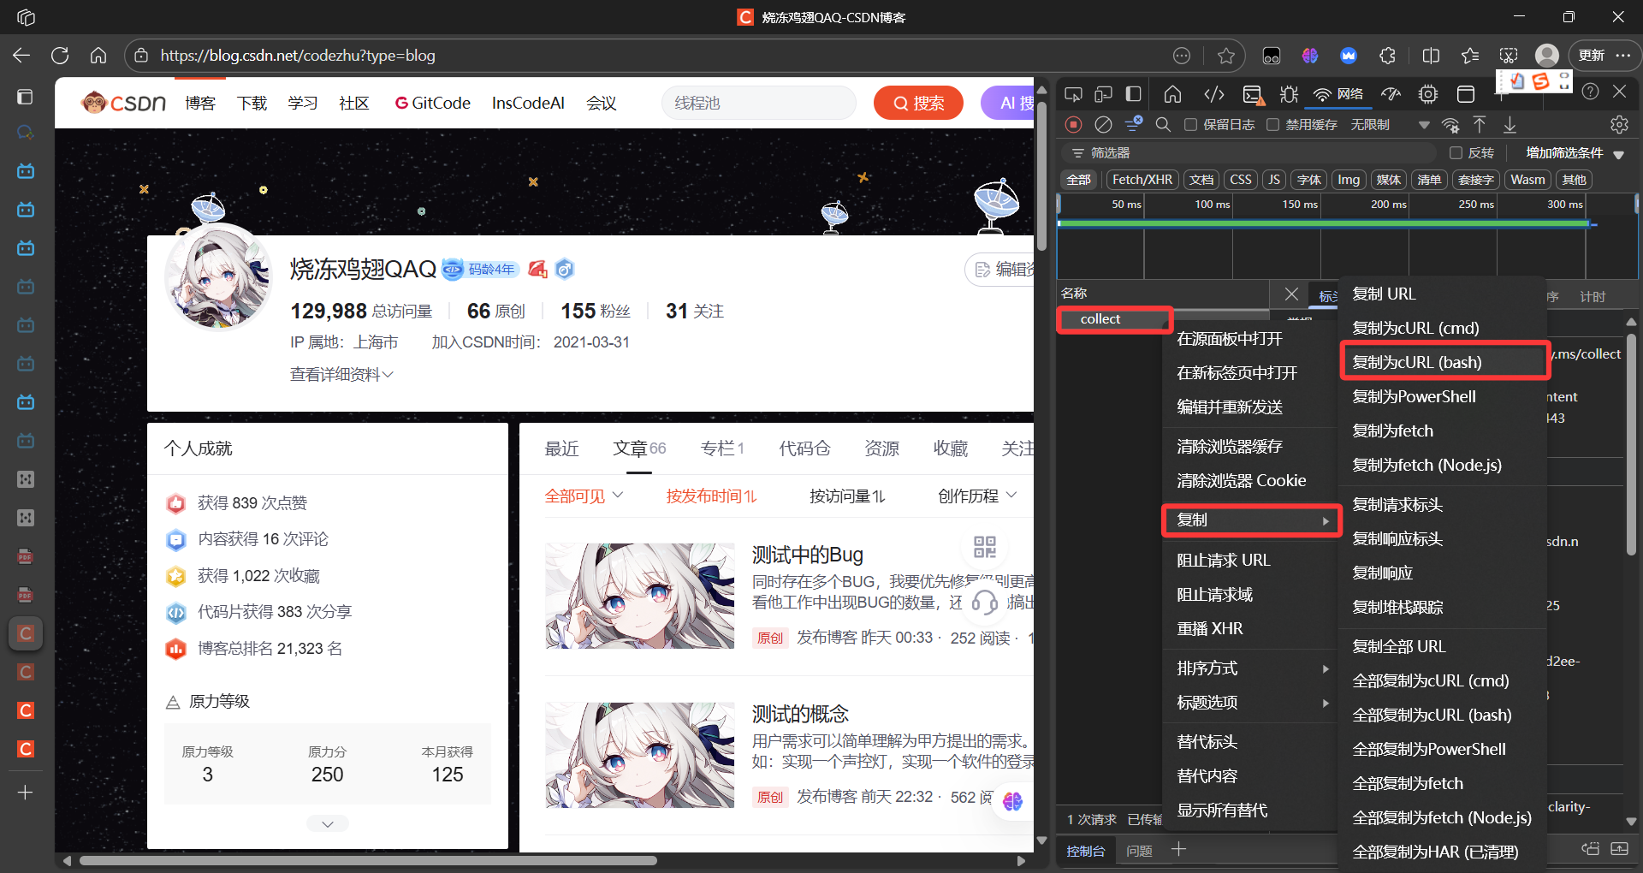Click the 线程池 search input field
The height and width of the screenshot is (873, 1643).
click(757, 104)
